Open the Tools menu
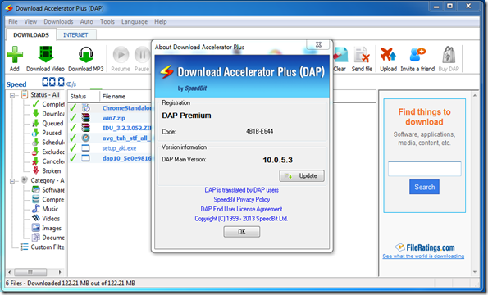 coord(107,22)
